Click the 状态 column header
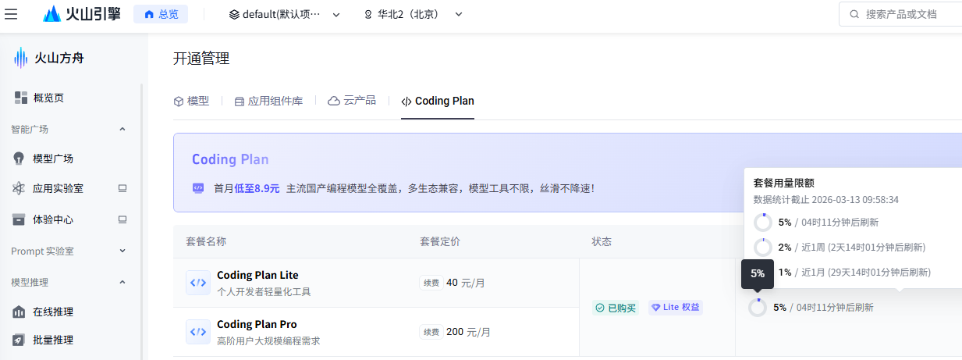Screen dimensions: 962x360 (602, 241)
